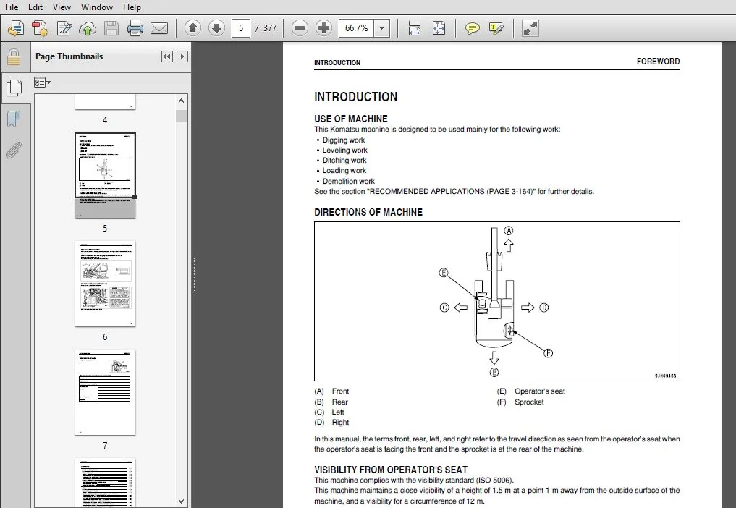
Task: Open the View menu
Action: (62, 7)
